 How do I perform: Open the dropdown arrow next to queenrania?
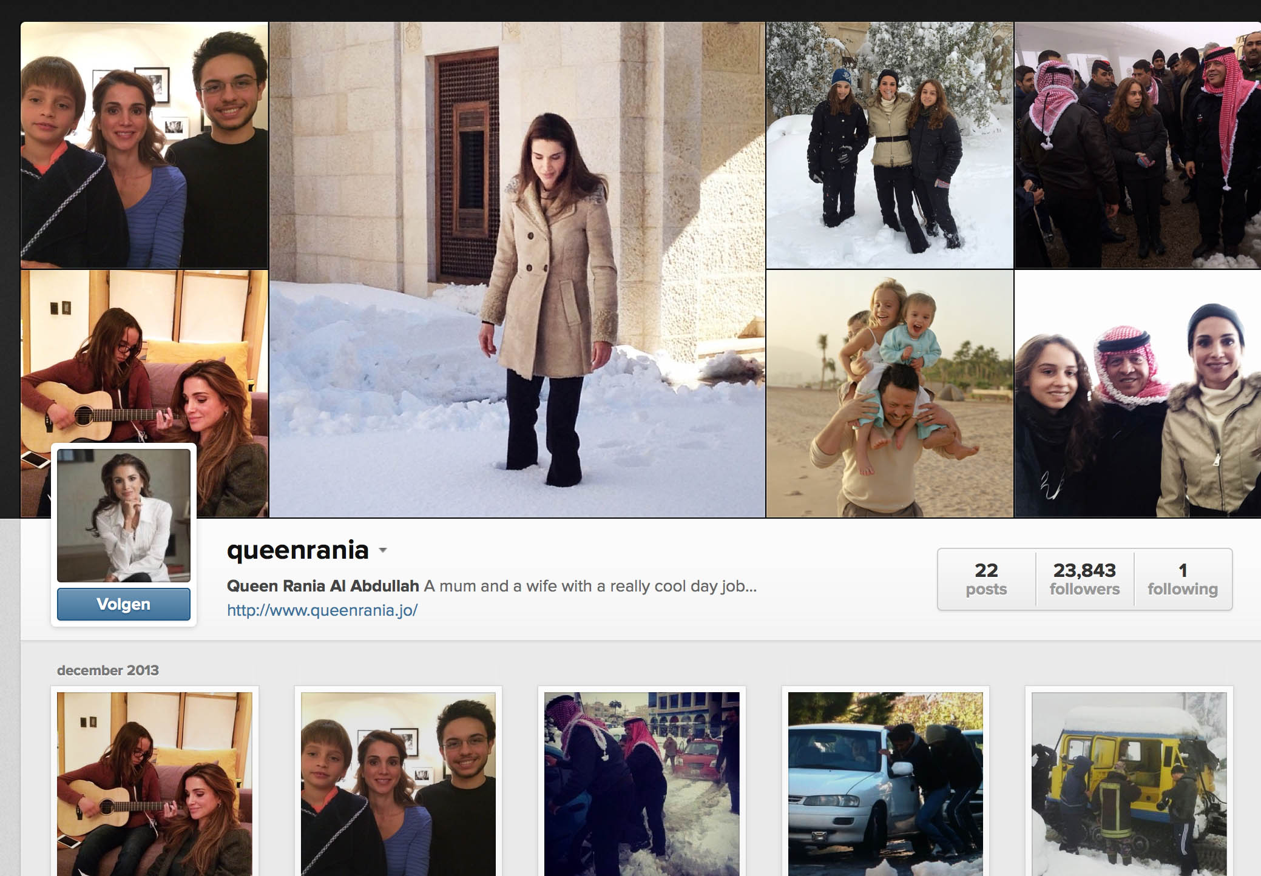tap(383, 551)
